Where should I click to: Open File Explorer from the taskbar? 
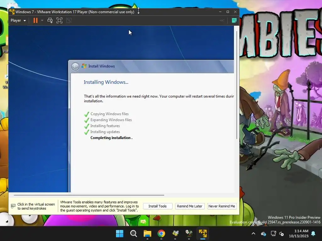pyautogui.click(x=147, y=233)
